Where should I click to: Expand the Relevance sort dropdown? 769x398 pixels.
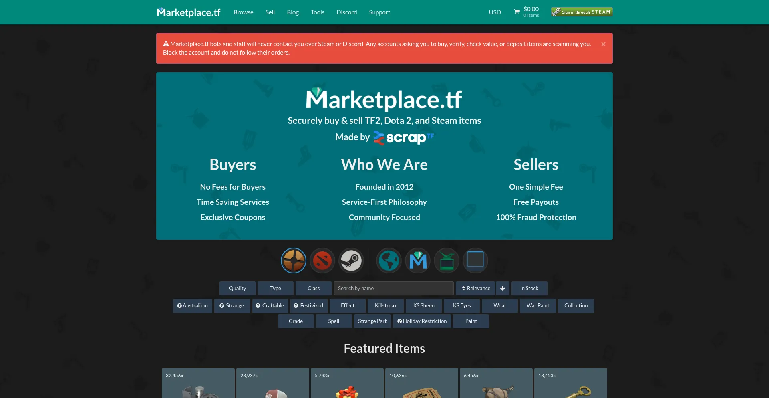pyautogui.click(x=475, y=288)
